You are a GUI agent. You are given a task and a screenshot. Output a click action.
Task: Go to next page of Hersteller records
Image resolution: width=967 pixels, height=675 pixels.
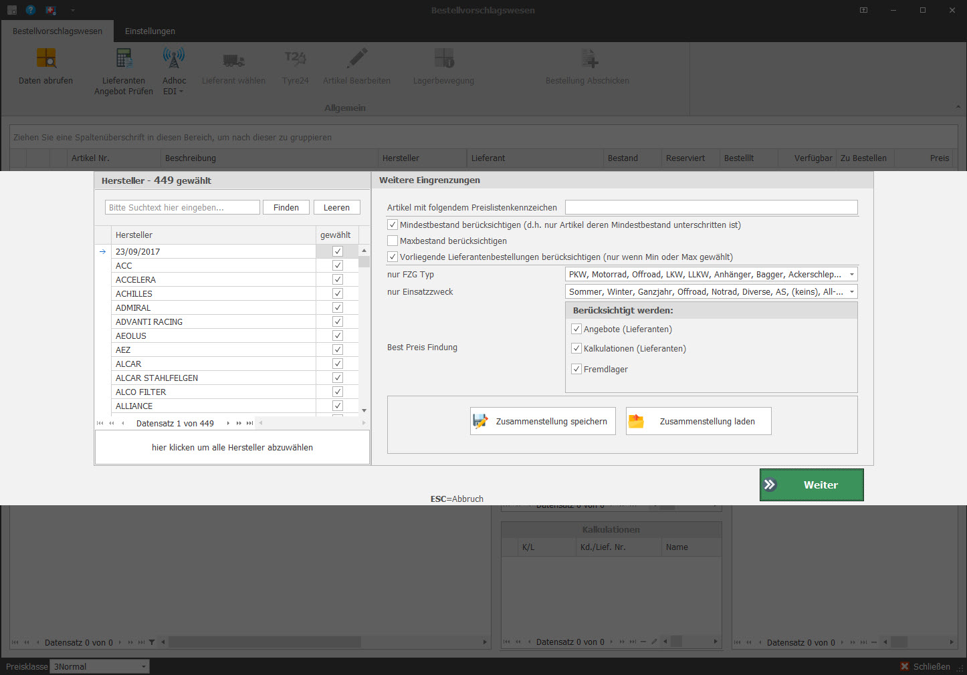pos(239,423)
